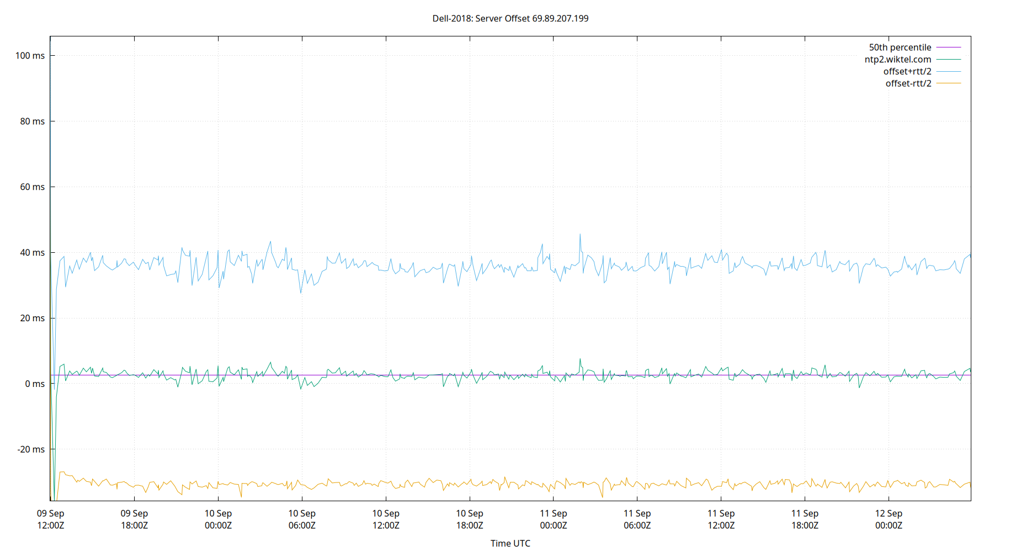The height and width of the screenshot is (552, 1021).
Task: Click the offset+rtt/2 legend label
Action: click(x=907, y=72)
